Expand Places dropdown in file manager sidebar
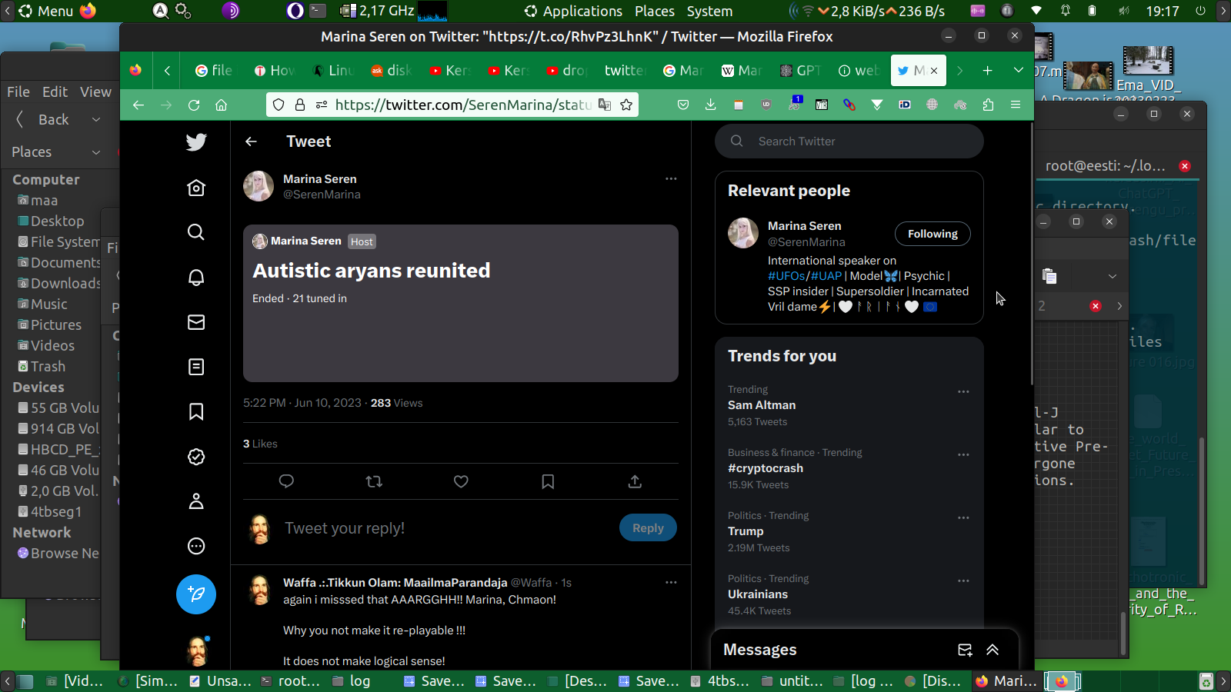The width and height of the screenshot is (1231, 692). (x=96, y=152)
